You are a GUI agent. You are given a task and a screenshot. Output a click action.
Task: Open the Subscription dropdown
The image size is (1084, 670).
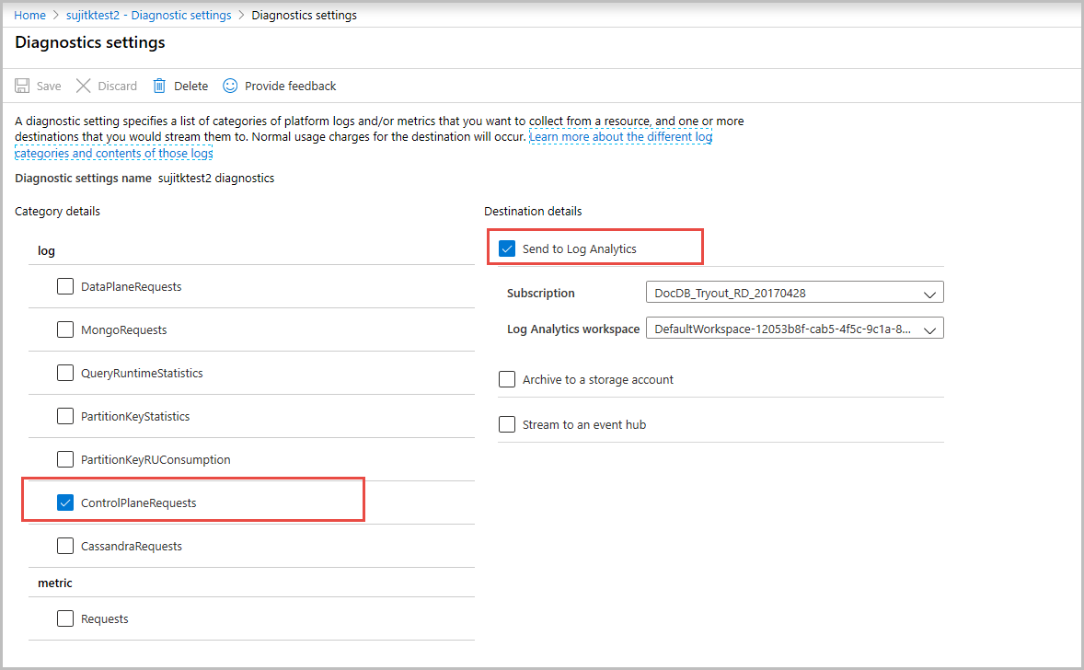794,294
